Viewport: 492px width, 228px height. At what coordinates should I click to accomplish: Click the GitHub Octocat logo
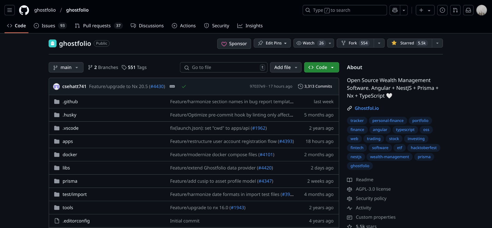tap(24, 10)
